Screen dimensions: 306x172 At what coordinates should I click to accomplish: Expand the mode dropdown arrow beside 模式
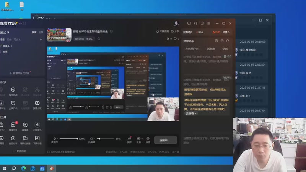point(8,32)
